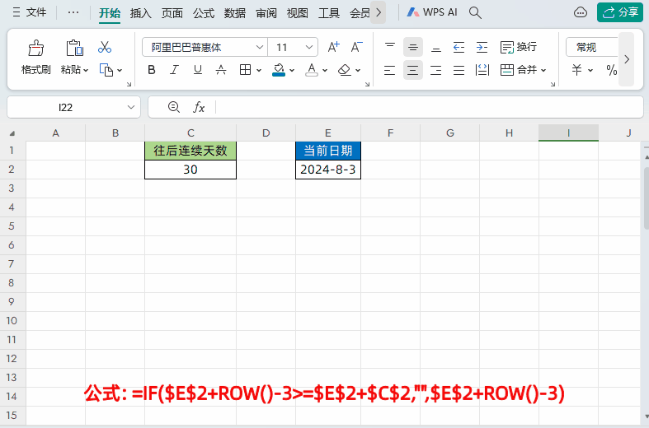Switch to the 开始 tab
The image size is (649, 428).
pos(110,13)
